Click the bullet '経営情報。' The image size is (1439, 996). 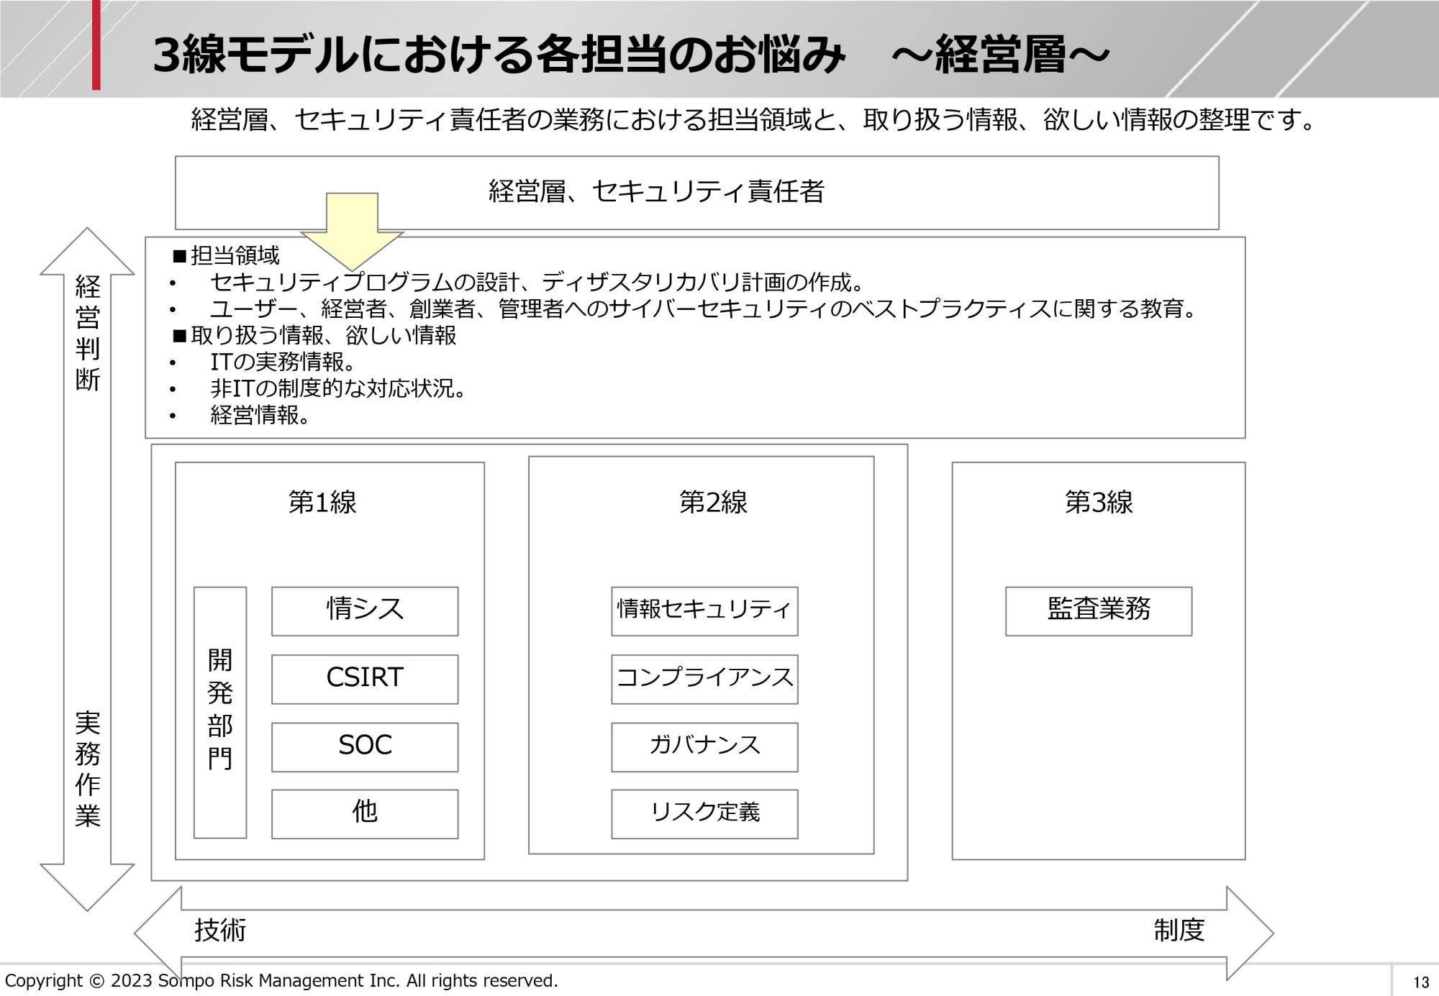coord(260,415)
